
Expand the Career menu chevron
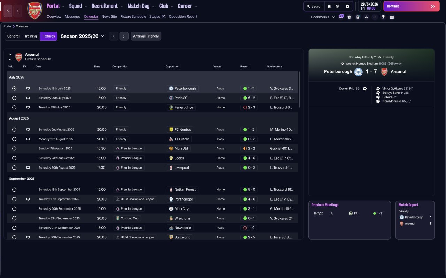[195, 6]
